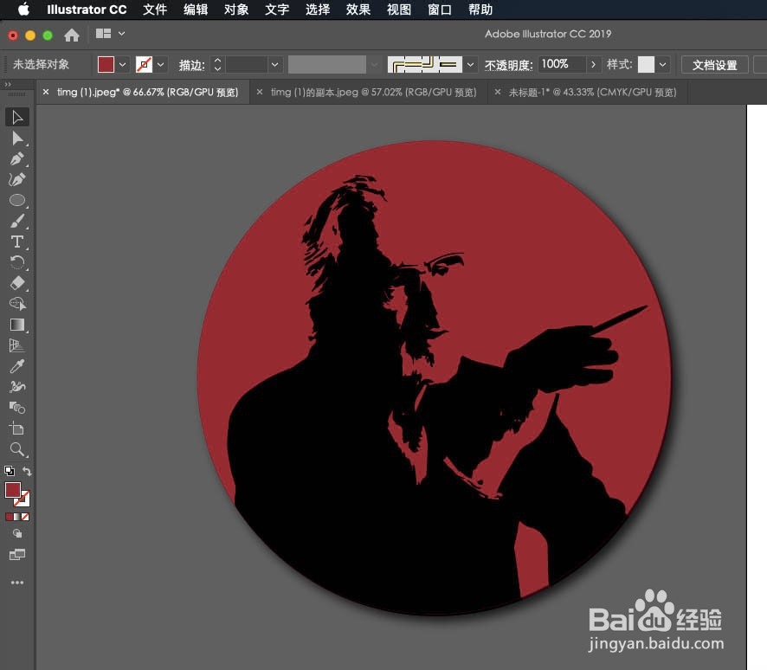Click the default fill and stroke icon
The image size is (767, 670).
(x=10, y=471)
